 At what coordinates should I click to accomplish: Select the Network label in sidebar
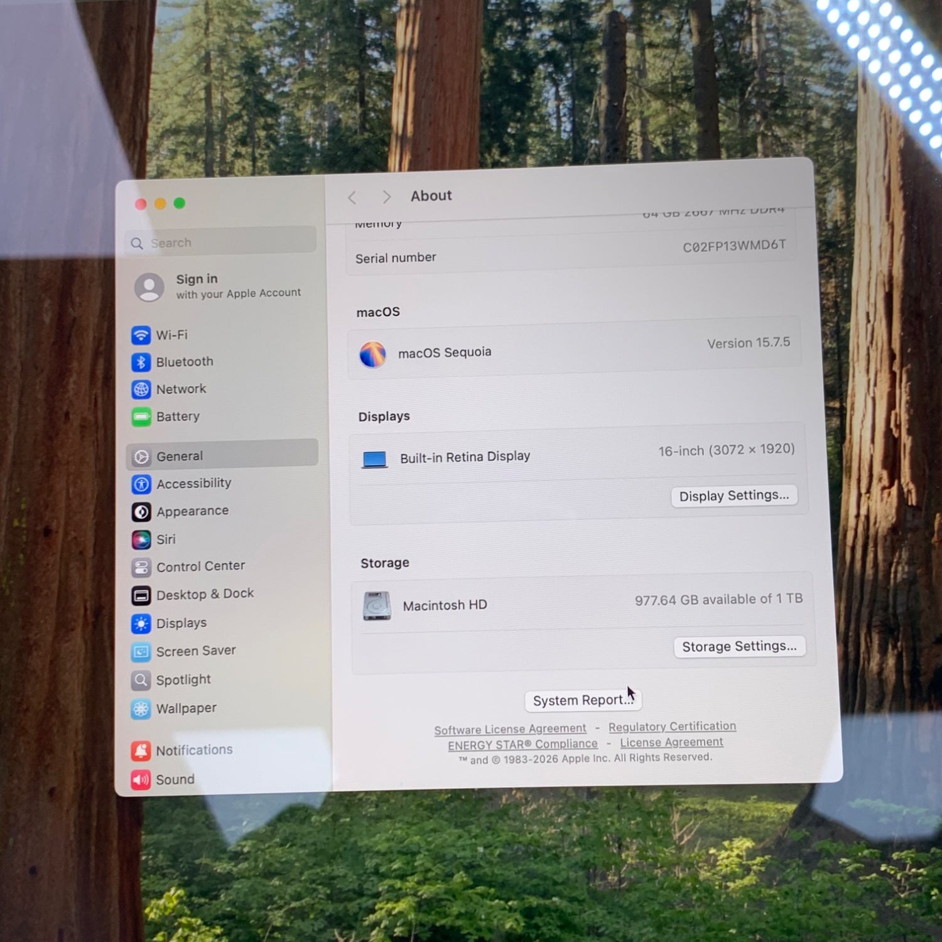pos(181,389)
